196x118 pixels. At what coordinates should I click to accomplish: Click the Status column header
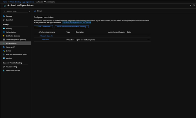[x=129, y=32]
